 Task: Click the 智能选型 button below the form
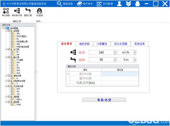pos(104,100)
